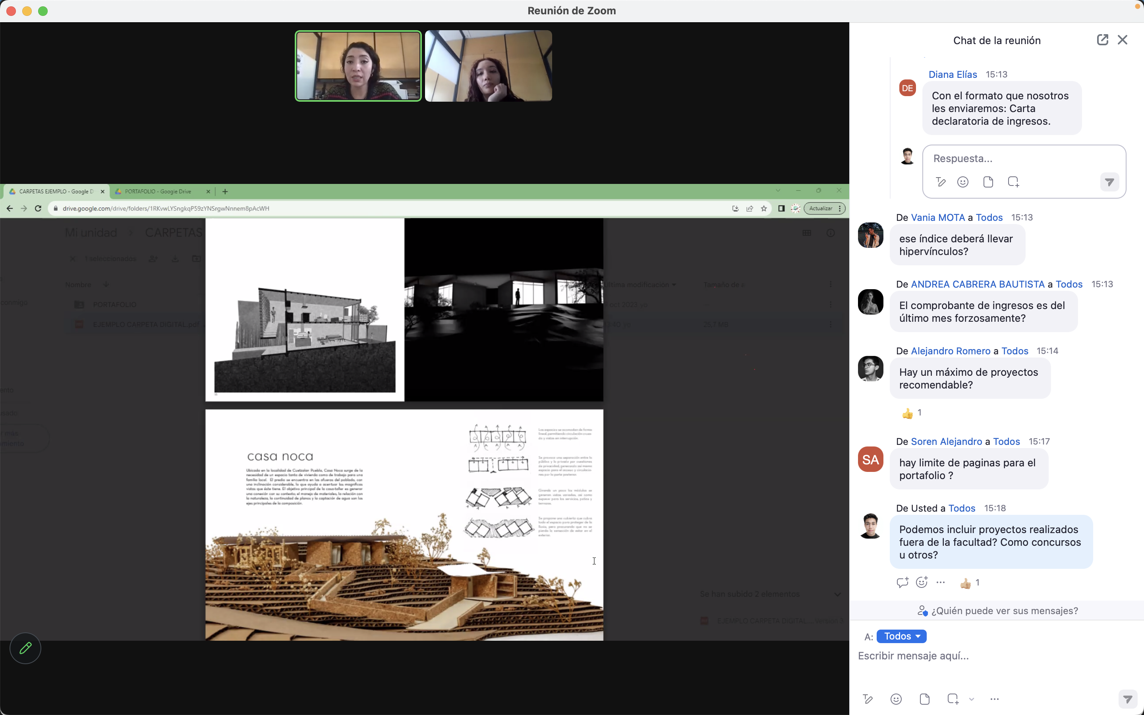1144x715 pixels.
Task: Select the active speaker video thumbnail
Action: coord(358,66)
